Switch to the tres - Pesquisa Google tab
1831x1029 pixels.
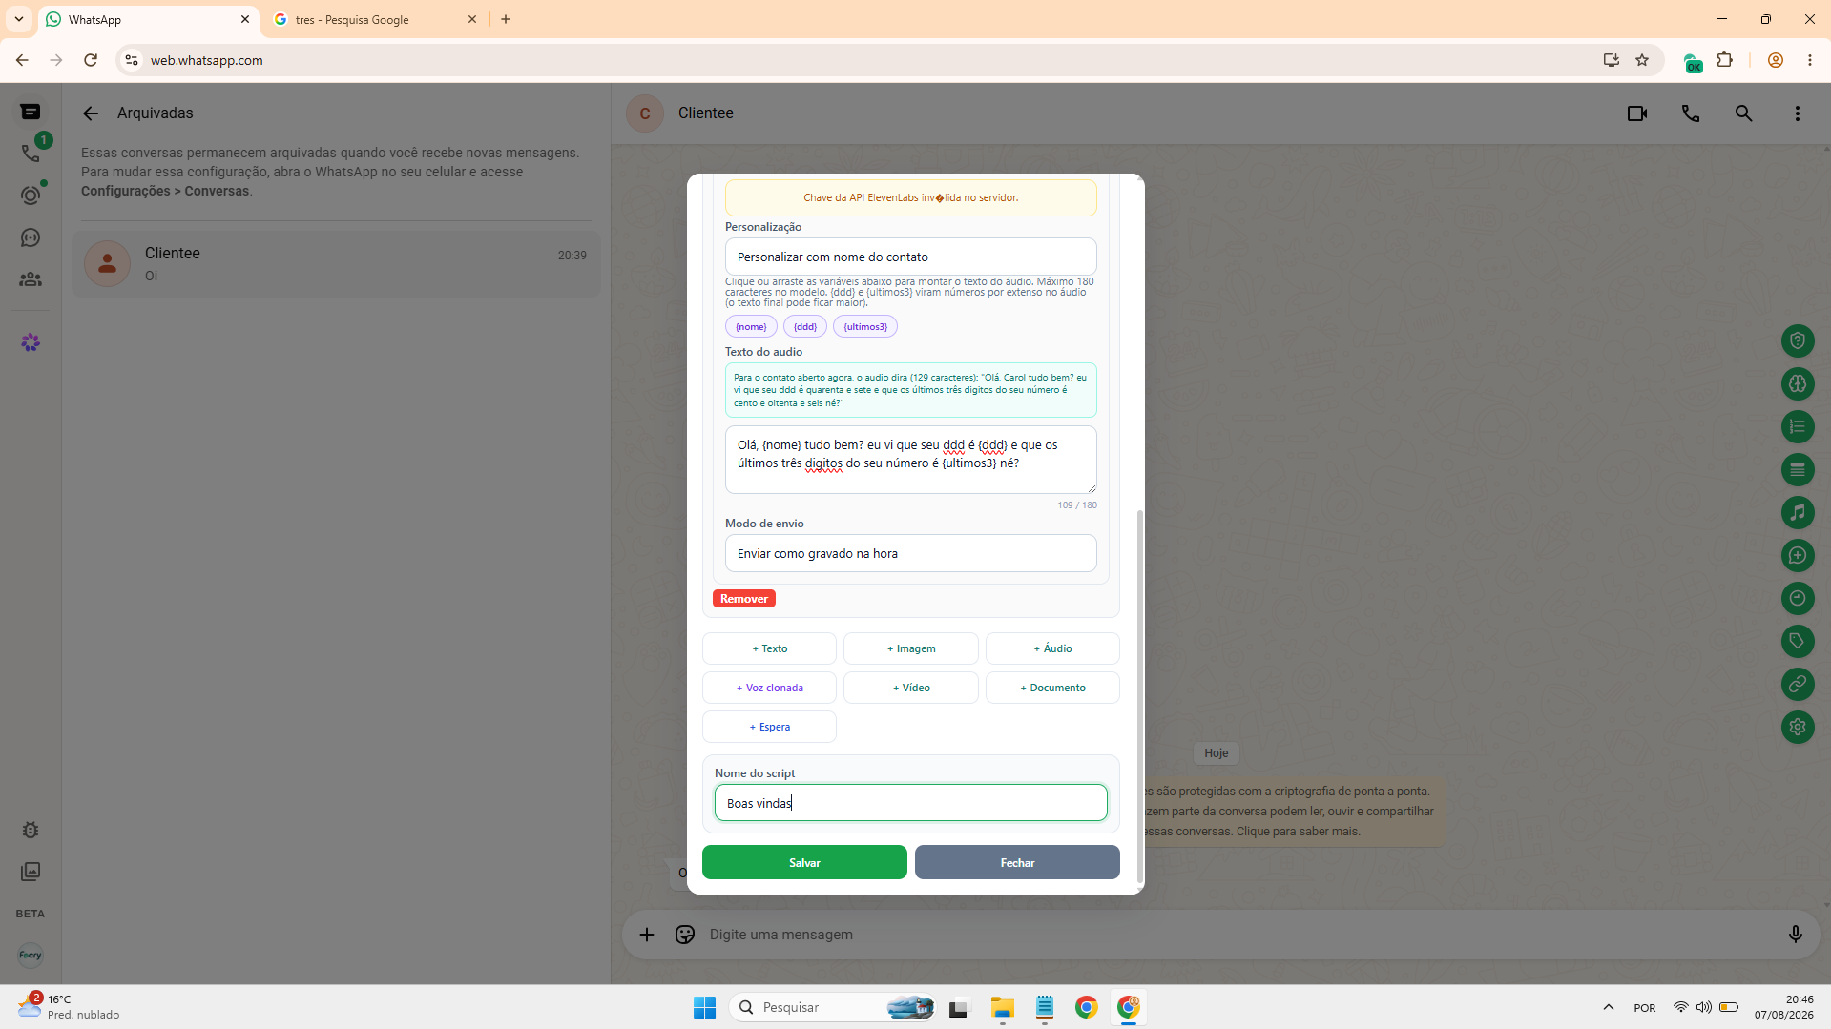tap(373, 19)
